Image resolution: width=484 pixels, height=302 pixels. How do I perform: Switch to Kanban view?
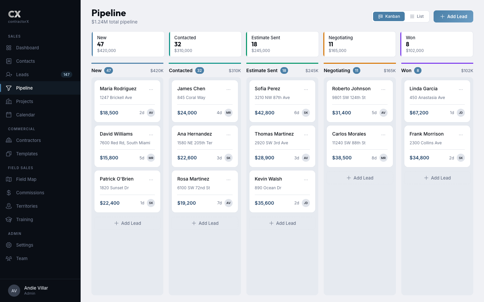coord(389,16)
